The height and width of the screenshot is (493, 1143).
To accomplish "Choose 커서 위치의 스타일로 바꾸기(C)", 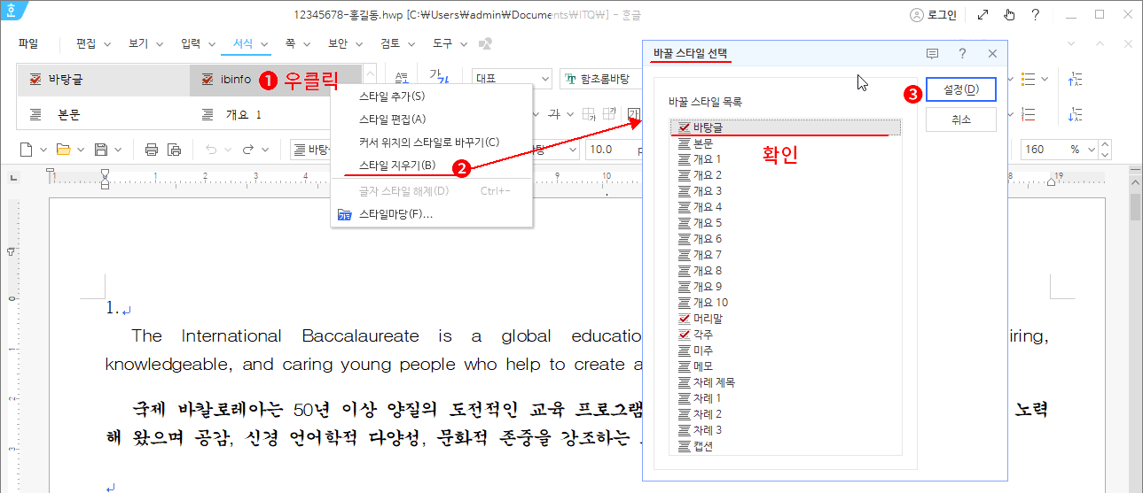I will click(431, 143).
